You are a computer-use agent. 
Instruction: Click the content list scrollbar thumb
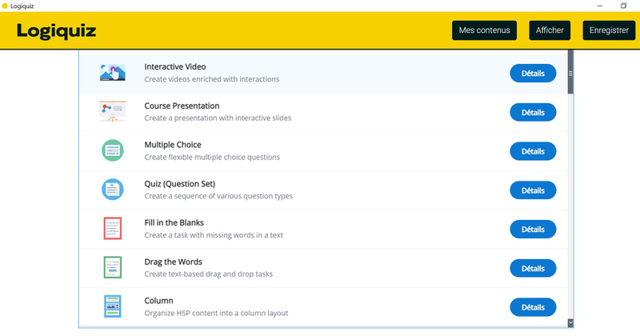pyautogui.click(x=570, y=74)
